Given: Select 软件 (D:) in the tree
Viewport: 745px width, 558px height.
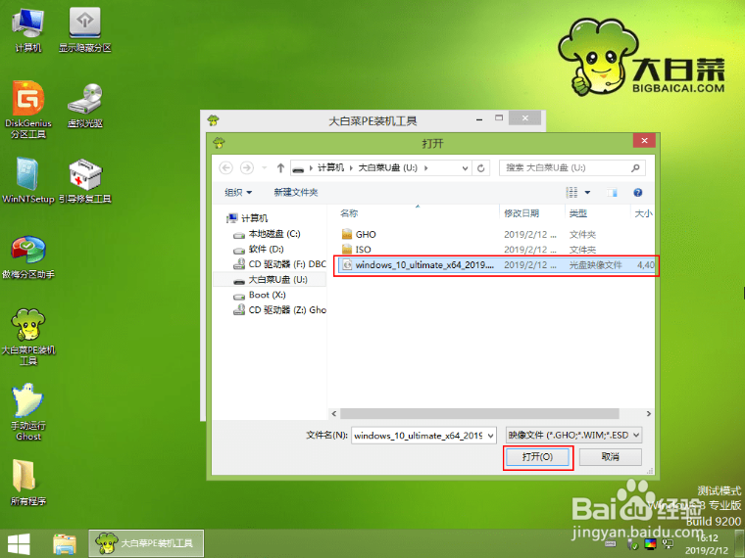Looking at the screenshot, I should point(259,249).
